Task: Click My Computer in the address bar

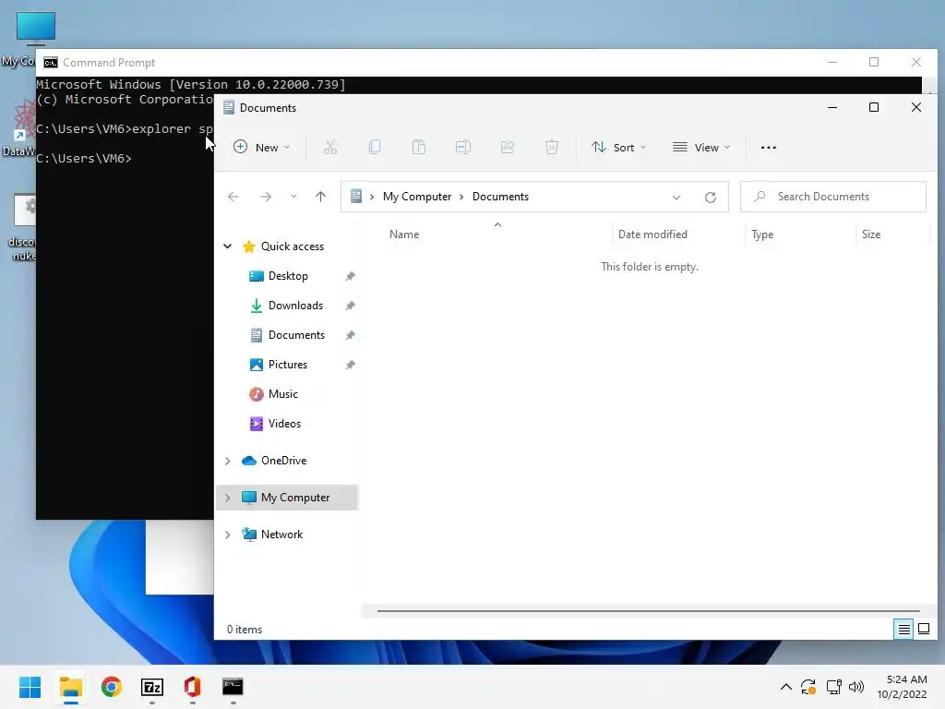Action: [x=417, y=197]
